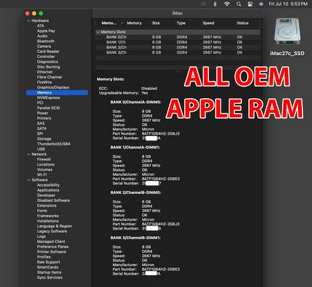Select Locations under Network
Screen dimensions: 312x287
(46, 165)
